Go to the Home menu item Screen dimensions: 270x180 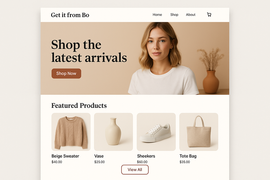157,15
